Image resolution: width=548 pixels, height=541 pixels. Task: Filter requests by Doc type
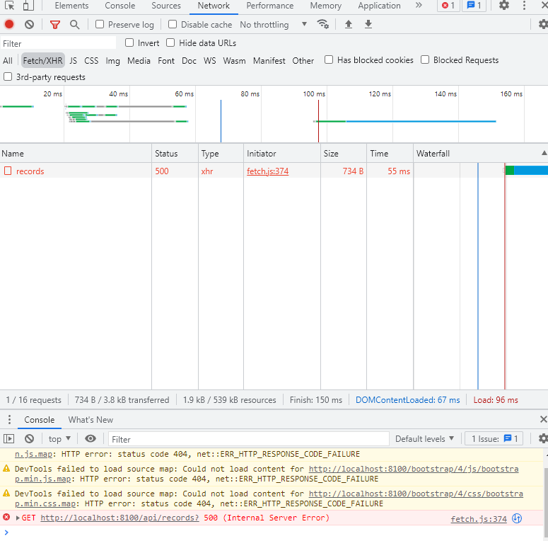[x=189, y=60]
